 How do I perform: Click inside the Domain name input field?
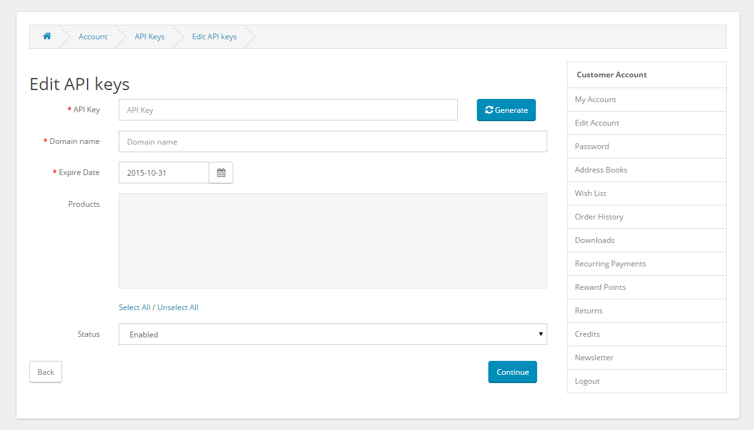(332, 141)
